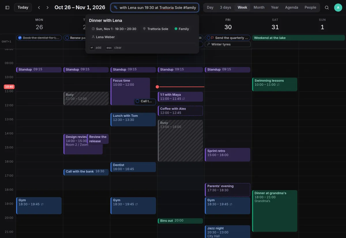Open the Weekend at the lake event
This screenshot has height=238, width=346.
298,38
